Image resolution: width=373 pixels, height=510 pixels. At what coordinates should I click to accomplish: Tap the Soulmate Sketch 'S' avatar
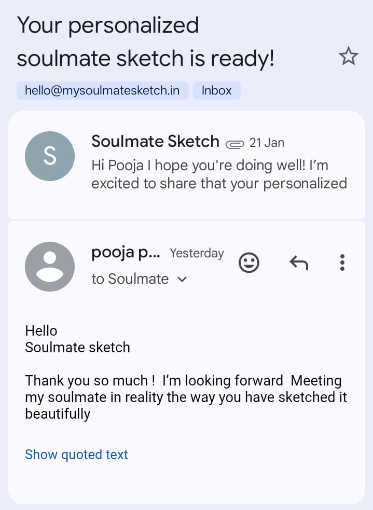pos(50,156)
